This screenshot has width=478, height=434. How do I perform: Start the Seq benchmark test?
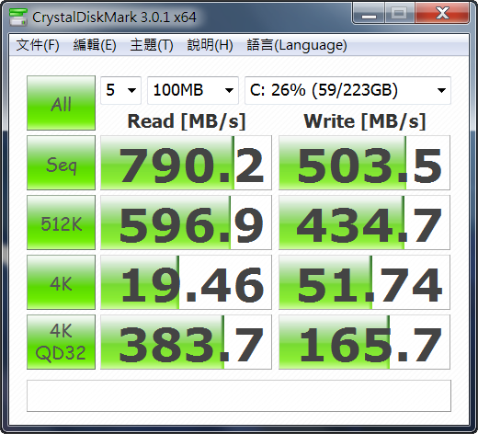(x=61, y=163)
